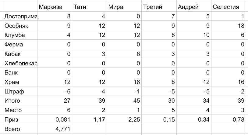Click the Клумба row label
248x135 pixels.
(x=20, y=35)
